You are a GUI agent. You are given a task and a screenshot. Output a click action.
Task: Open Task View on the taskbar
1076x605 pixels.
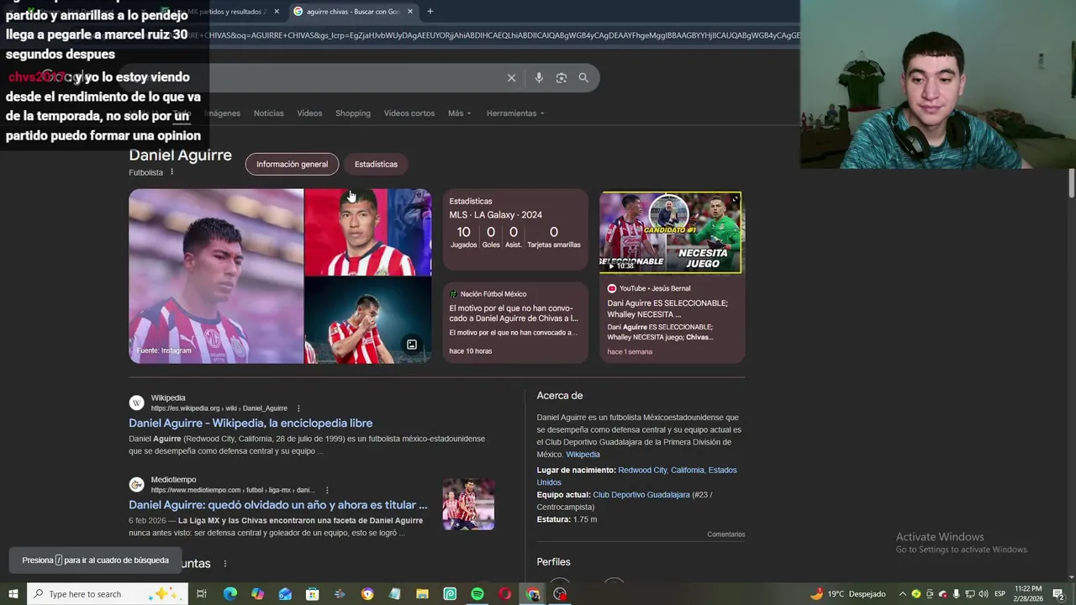pyautogui.click(x=202, y=594)
